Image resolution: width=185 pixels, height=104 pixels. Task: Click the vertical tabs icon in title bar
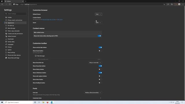[x=2, y=1]
